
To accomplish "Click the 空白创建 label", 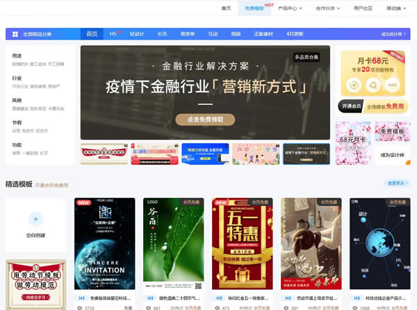I will tap(35, 236).
